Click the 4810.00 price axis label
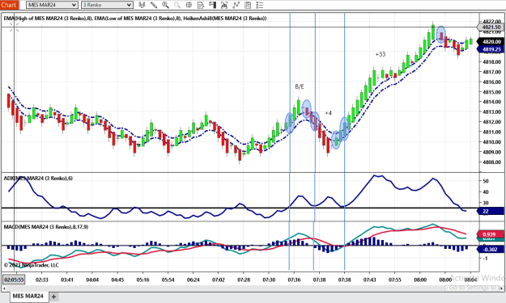 coord(491,141)
